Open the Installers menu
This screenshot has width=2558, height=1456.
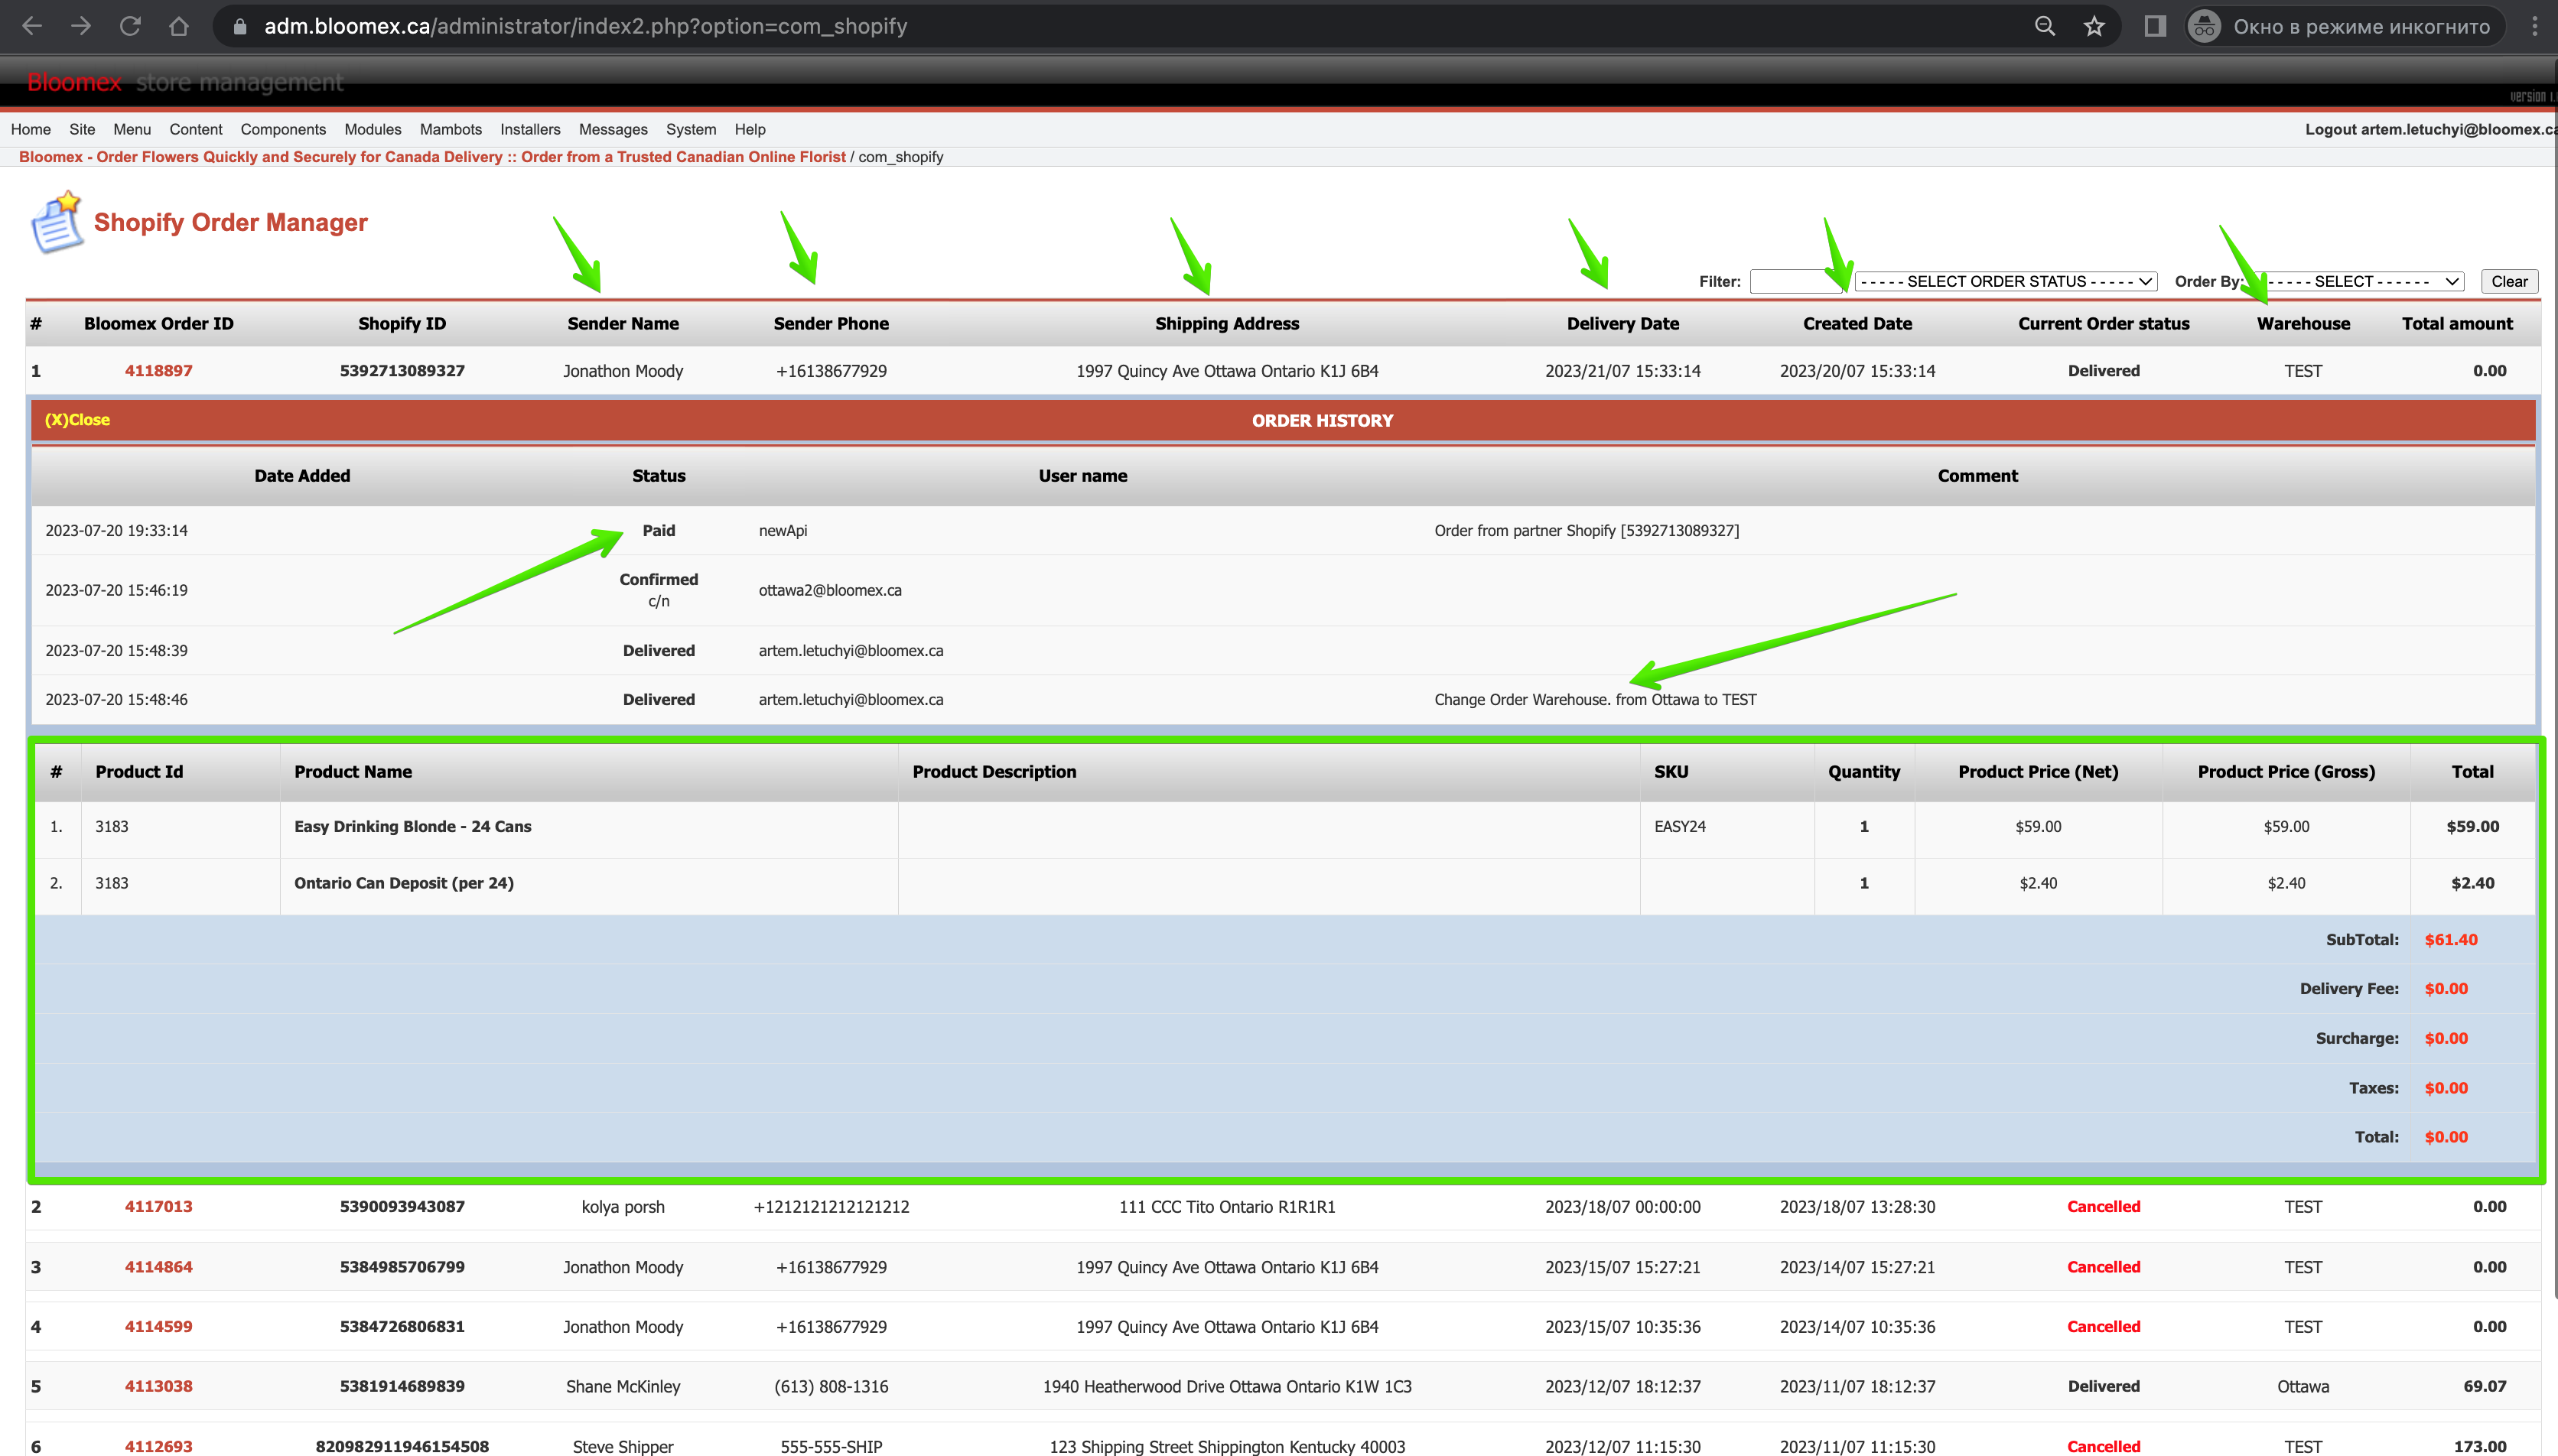coord(530,129)
